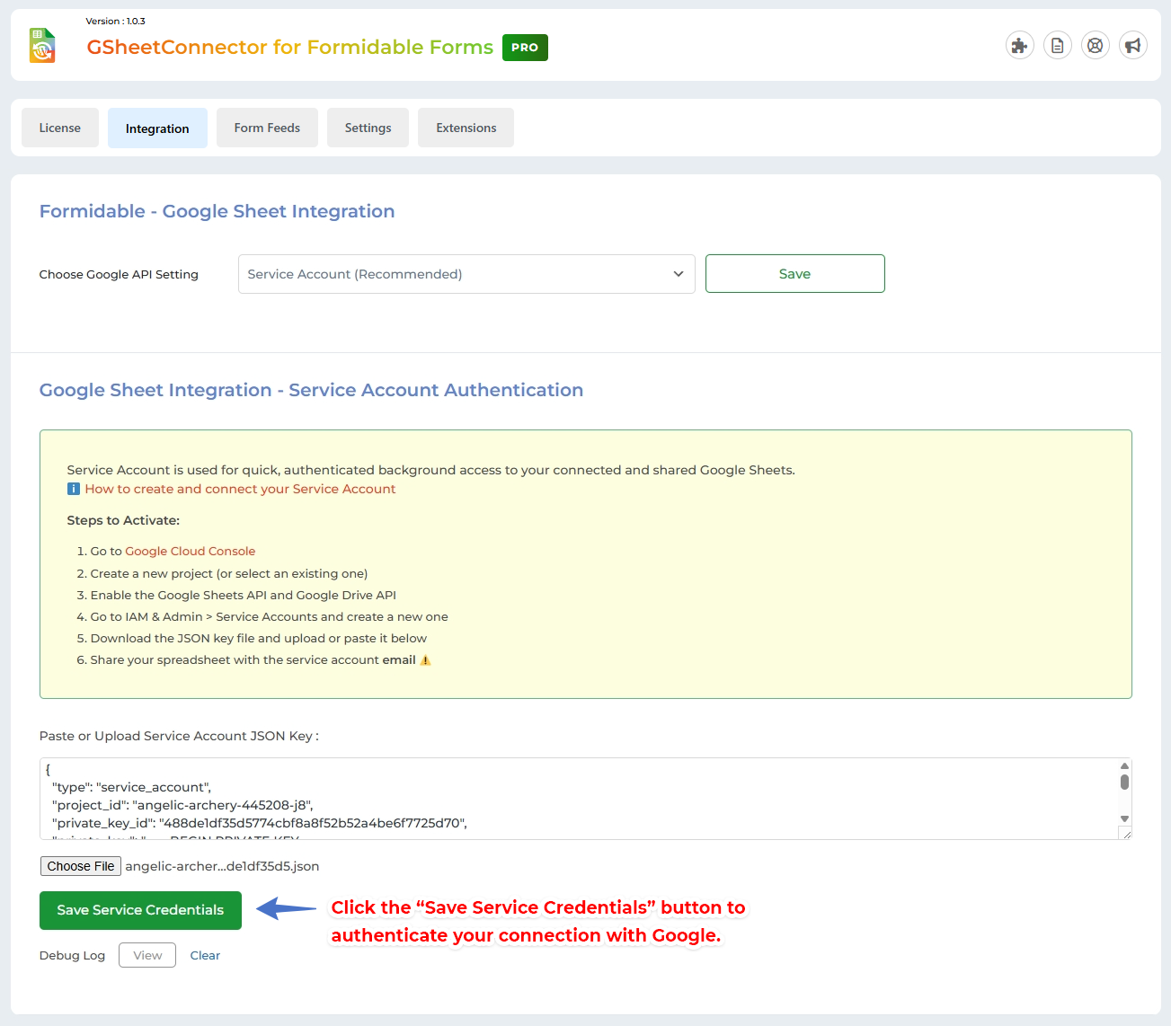Image resolution: width=1171 pixels, height=1026 pixels.
Task: Open the Google Cloud Console link
Action: coord(190,551)
